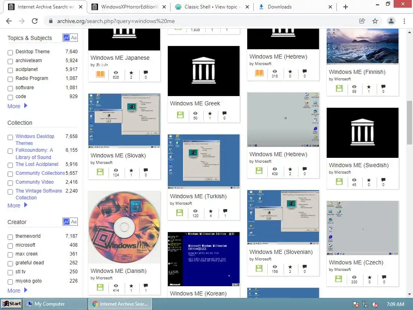Open a new browser tab
The width and height of the screenshot is (413, 310).
(346, 7)
